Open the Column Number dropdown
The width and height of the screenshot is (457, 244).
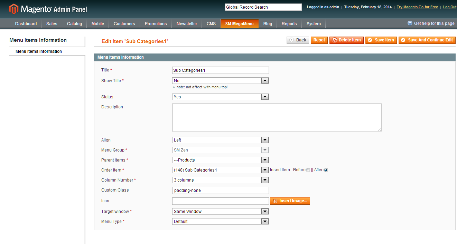pos(220,180)
